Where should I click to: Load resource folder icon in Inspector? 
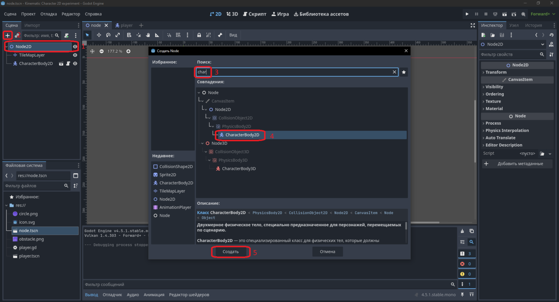492,35
